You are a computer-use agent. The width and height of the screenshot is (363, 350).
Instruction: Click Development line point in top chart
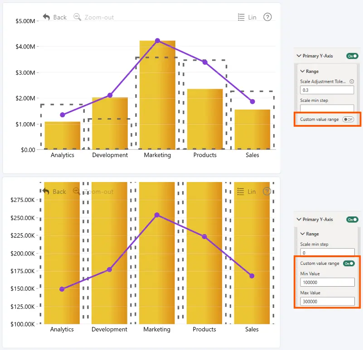tap(110, 95)
